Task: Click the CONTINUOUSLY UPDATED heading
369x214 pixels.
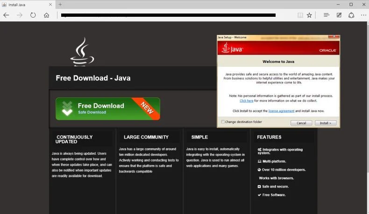Action: pyautogui.click(x=74, y=139)
